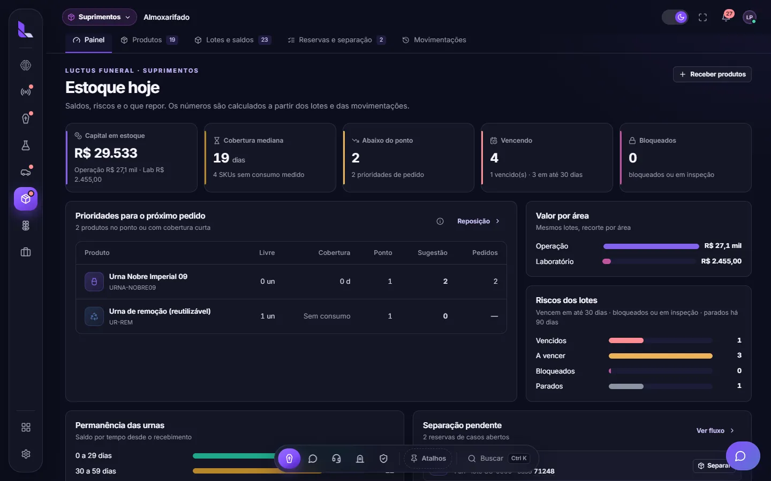Open Reposição link with chevron
Image resolution: width=771 pixels, height=481 pixels.
478,221
